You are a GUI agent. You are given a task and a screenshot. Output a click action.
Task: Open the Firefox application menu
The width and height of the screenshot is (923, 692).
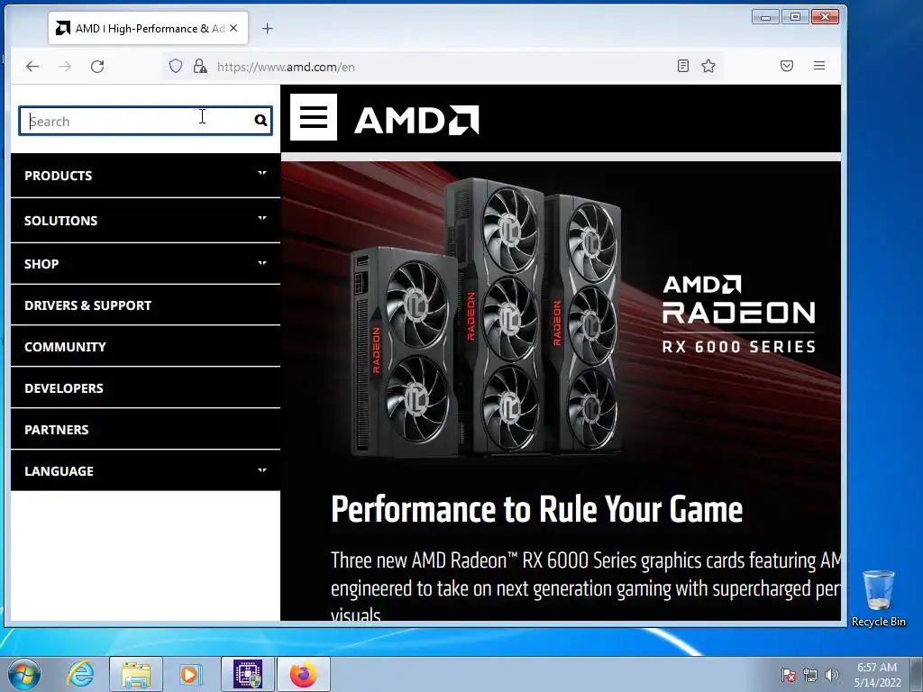click(x=818, y=66)
